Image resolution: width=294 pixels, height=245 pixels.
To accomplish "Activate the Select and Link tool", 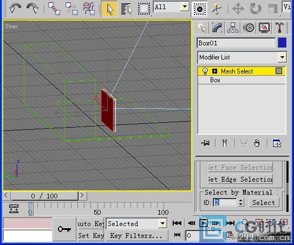I will (x=54, y=9).
